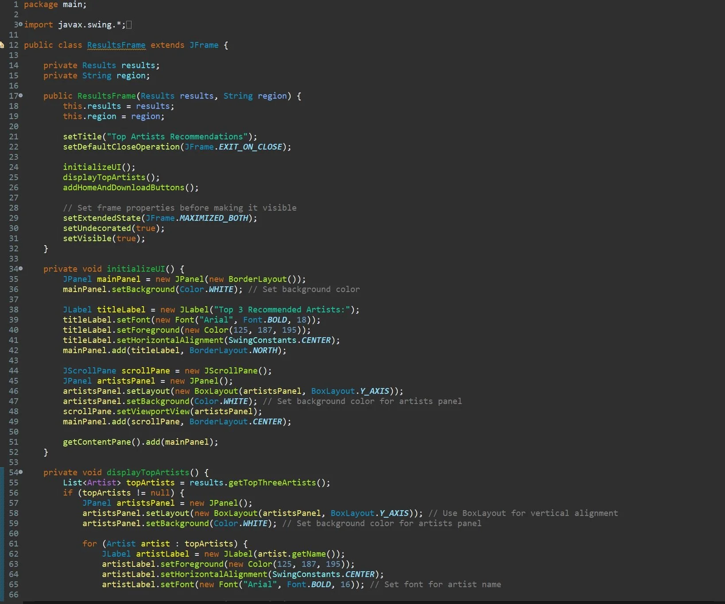
Task: Click 'SwingConstants.CENTER' on line 41
Action: tap(279, 340)
